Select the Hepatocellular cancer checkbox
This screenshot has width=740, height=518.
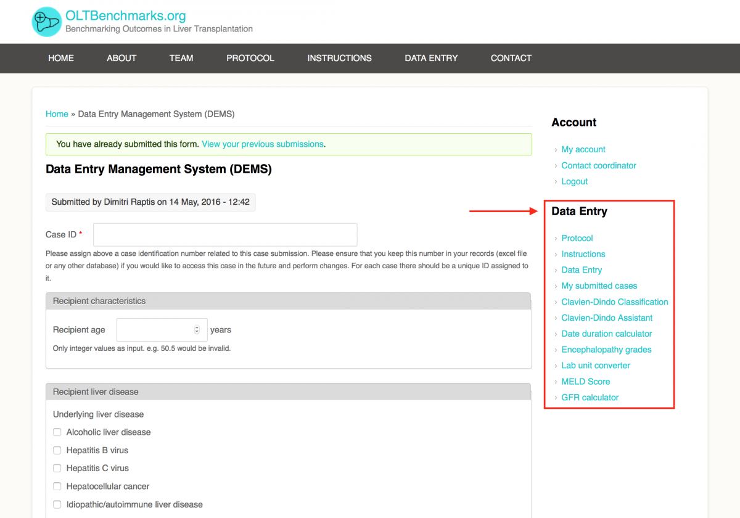pyautogui.click(x=57, y=487)
